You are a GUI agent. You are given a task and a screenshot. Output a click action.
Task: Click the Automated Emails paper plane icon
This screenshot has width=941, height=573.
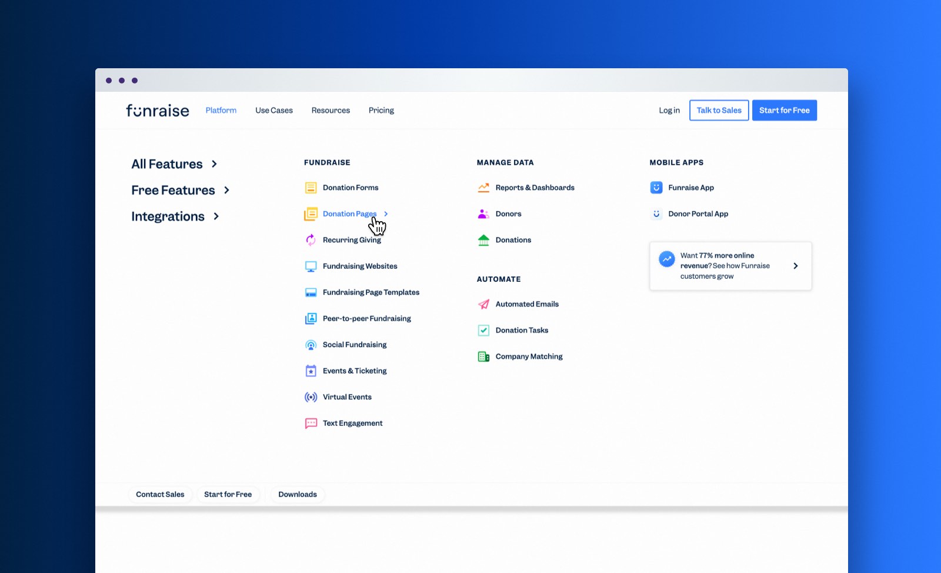[x=483, y=304]
